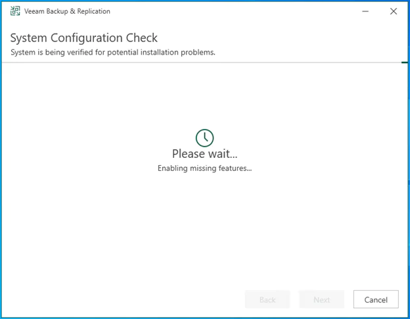Click the blank area below the status text
The image size is (410, 319).
pos(205,224)
